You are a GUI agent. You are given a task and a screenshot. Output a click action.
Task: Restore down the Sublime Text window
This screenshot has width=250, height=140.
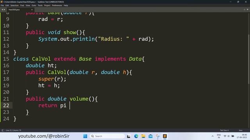pos(238,2)
